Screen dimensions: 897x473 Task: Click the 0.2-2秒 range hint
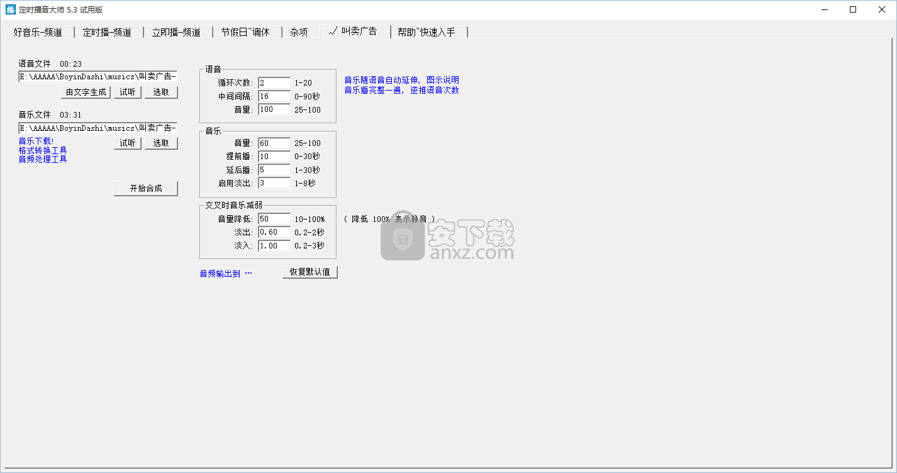click(309, 233)
